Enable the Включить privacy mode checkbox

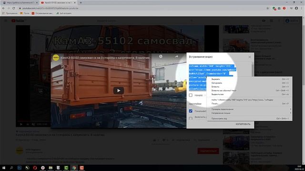click(191, 118)
